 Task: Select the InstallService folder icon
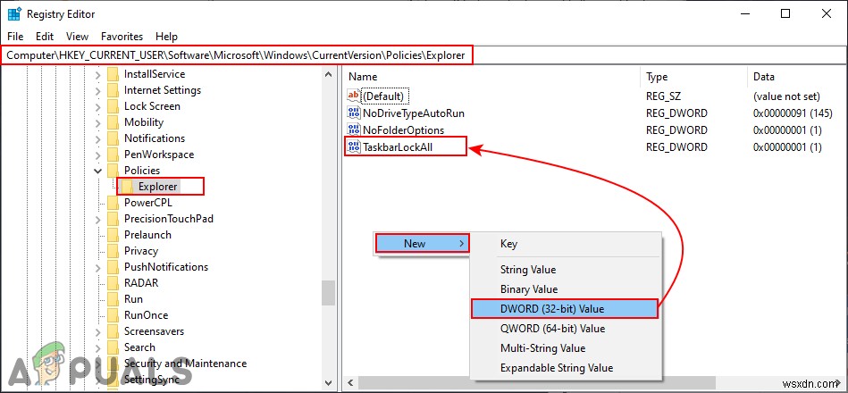click(113, 74)
